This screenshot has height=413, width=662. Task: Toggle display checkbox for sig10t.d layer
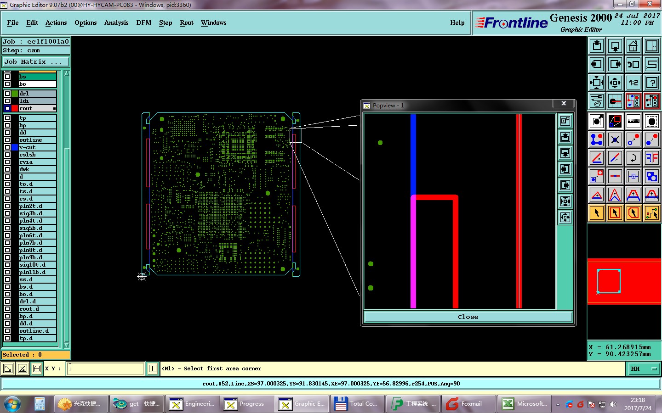coord(7,265)
